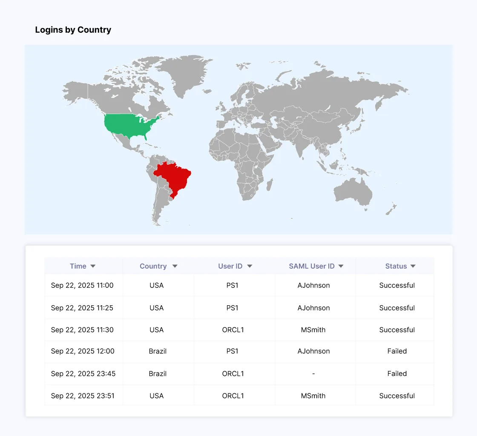The height and width of the screenshot is (436, 477).
Task: Select the red Brazil region on map
Action: [x=175, y=177]
